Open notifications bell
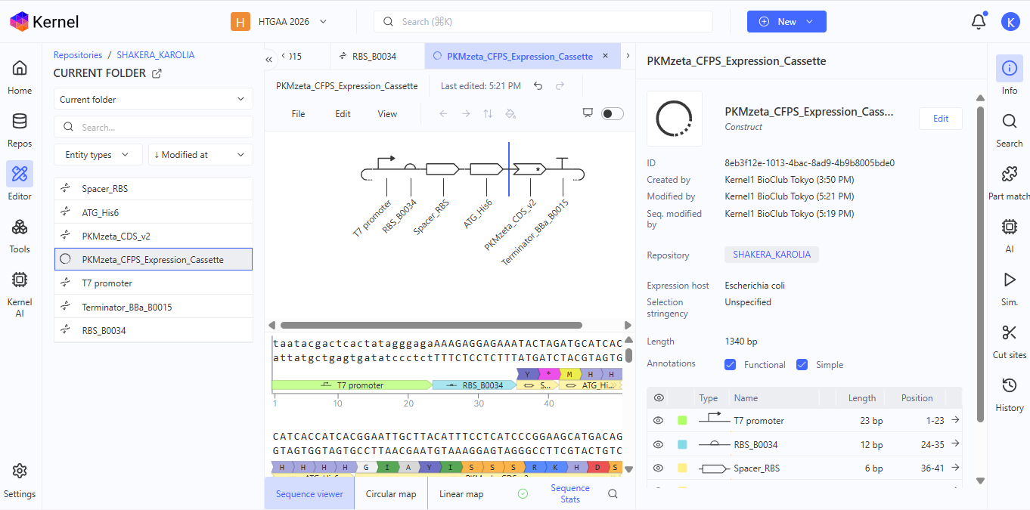The image size is (1030, 510). pos(979,21)
